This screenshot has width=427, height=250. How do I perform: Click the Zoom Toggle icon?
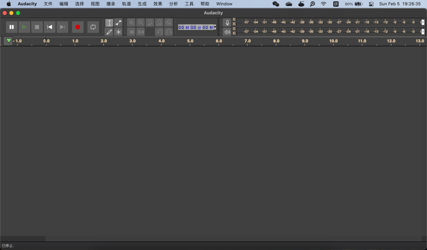[169, 23]
